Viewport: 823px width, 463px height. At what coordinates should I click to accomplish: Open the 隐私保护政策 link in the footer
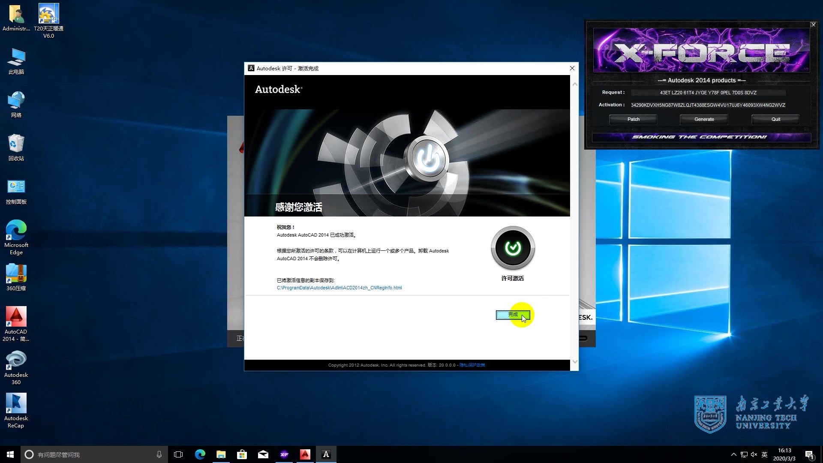[x=472, y=365]
